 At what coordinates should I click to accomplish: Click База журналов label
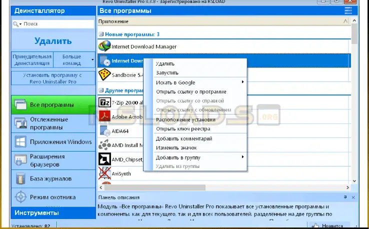pos(50,178)
